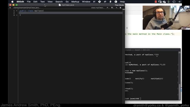Click the BBEdit editor vertical scrollbar
Image resolution: width=190 pixels, height=107 pixels.
pyautogui.click(x=123, y=56)
